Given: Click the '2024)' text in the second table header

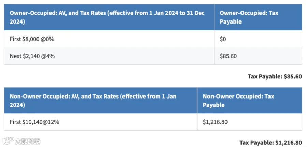Looking at the screenshot, I should [17, 105].
